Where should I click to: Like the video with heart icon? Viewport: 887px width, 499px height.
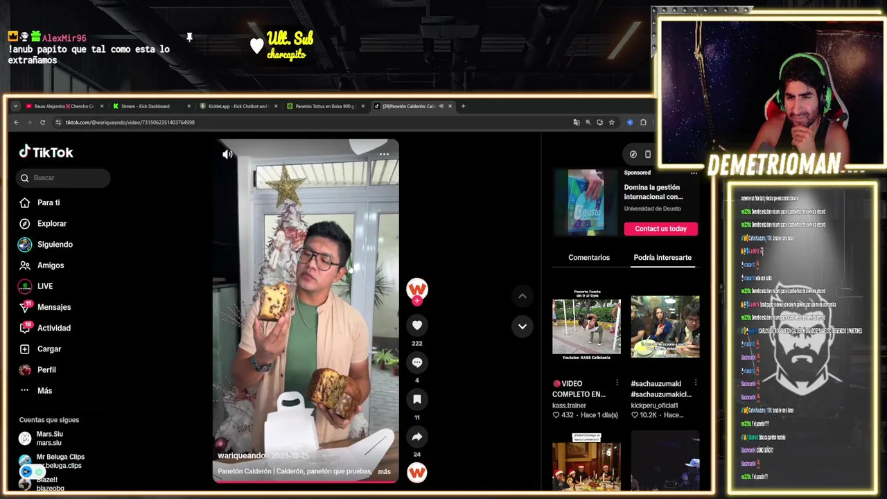click(417, 325)
